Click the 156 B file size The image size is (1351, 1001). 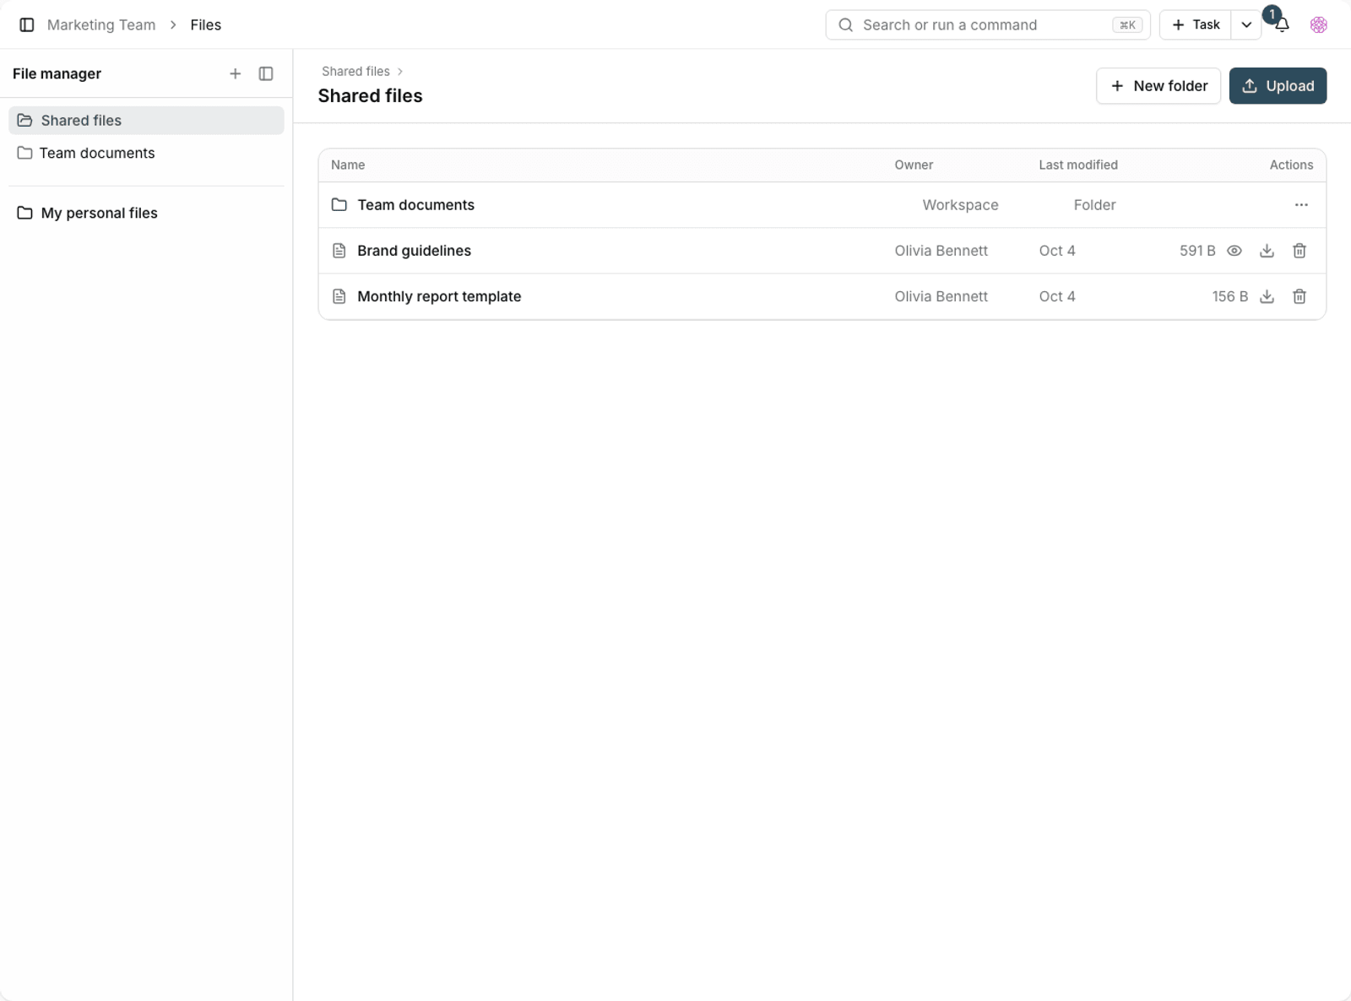click(x=1230, y=296)
